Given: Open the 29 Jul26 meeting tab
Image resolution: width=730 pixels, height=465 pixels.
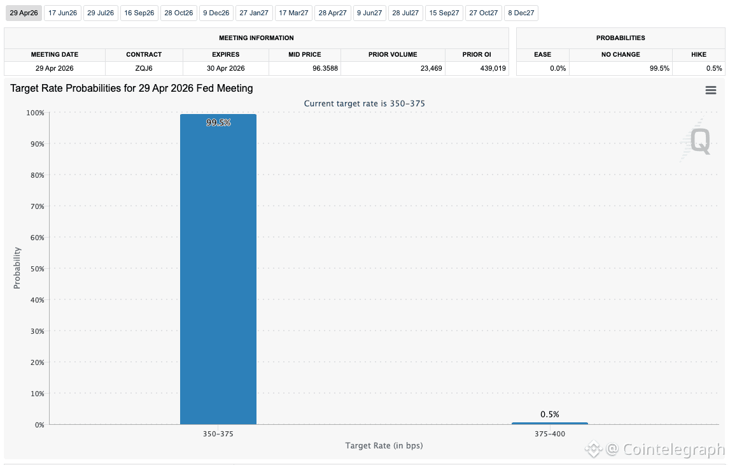Looking at the screenshot, I should pyautogui.click(x=101, y=13).
